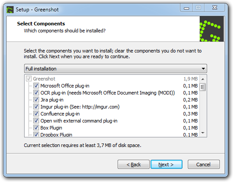Uncheck Open with external command plug-in
233x182 pixels.
[36, 121]
